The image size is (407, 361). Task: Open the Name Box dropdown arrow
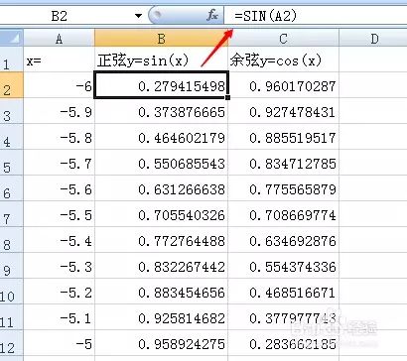(139, 16)
